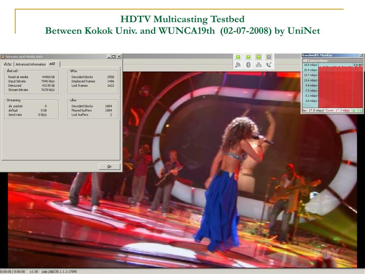The height and width of the screenshot is (274, 365).
Task: Select the สถิติ statistics tab
Action: coord(53,64)
